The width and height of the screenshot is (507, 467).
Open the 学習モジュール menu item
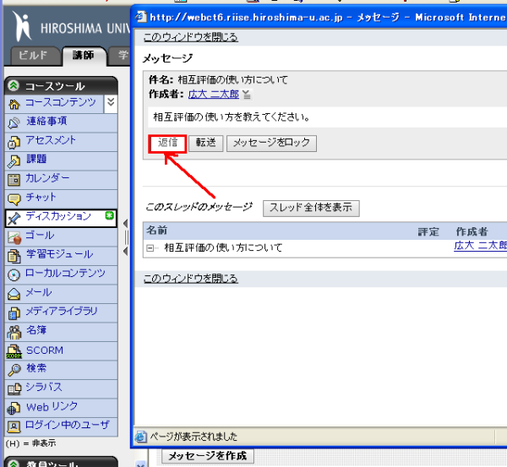(60, 254)
